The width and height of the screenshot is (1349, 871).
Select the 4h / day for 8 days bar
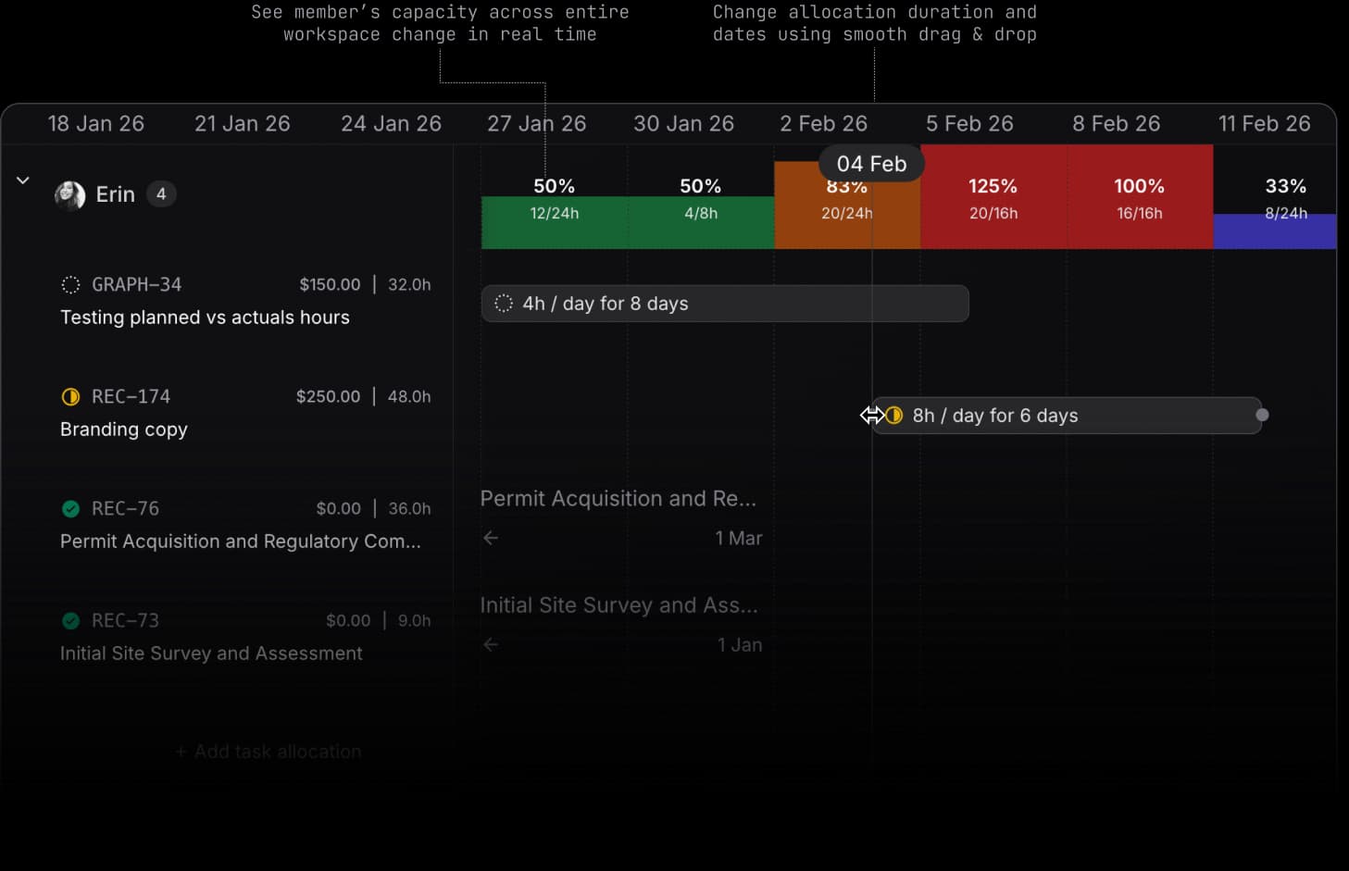pos(725,304)
